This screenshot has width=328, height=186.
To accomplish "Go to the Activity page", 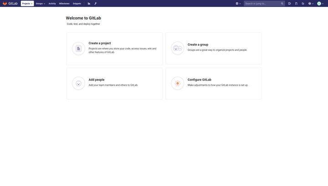I will click(x=52, y=4).
